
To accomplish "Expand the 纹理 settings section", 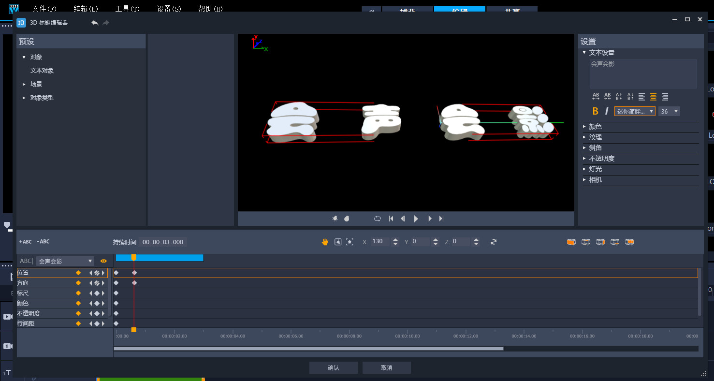I will point(584,137).
